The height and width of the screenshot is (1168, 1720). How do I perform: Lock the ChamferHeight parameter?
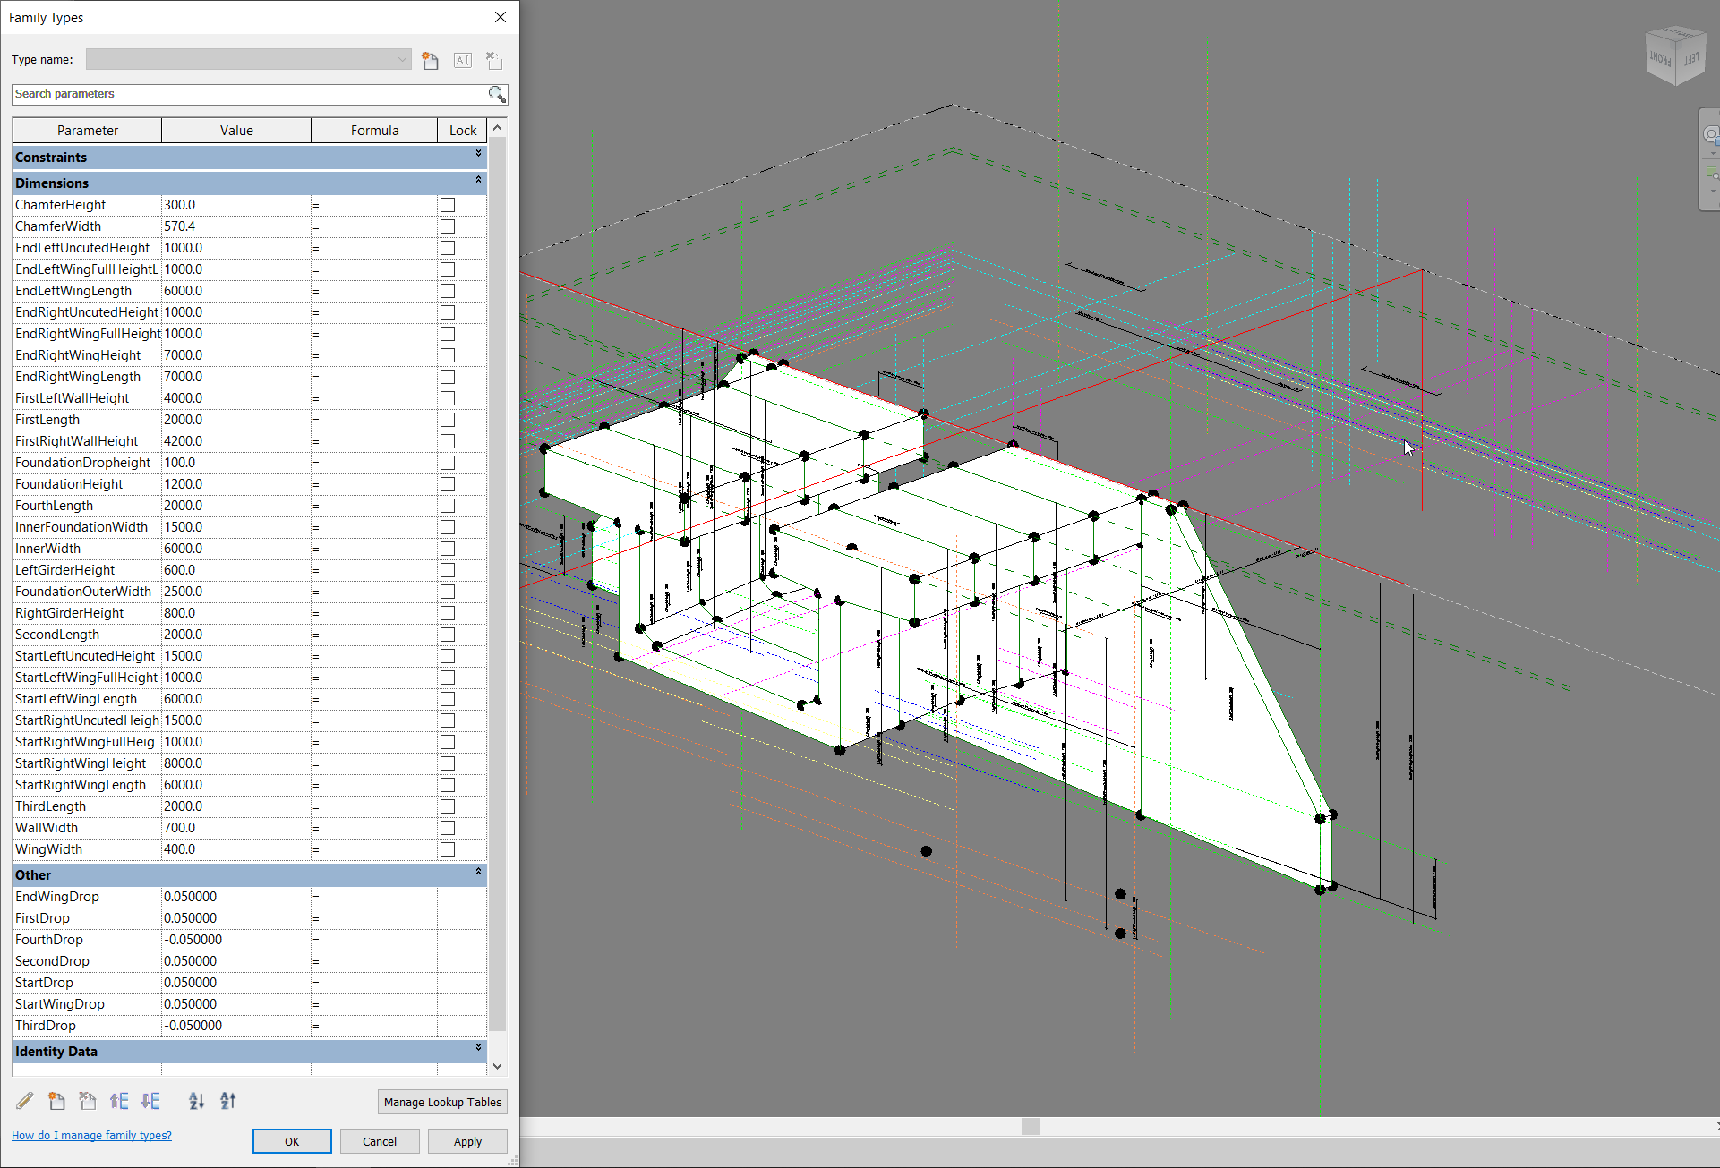(447, 205)
